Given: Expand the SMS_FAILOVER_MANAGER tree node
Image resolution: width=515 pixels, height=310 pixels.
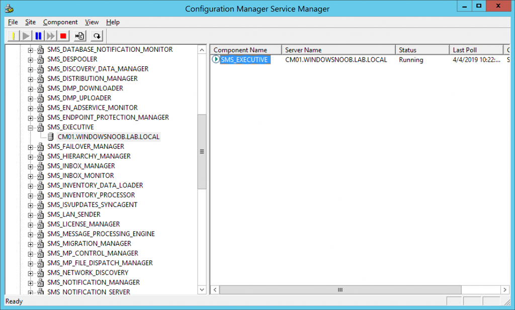Looking at the screenshot, I should (x=32, y=146).
